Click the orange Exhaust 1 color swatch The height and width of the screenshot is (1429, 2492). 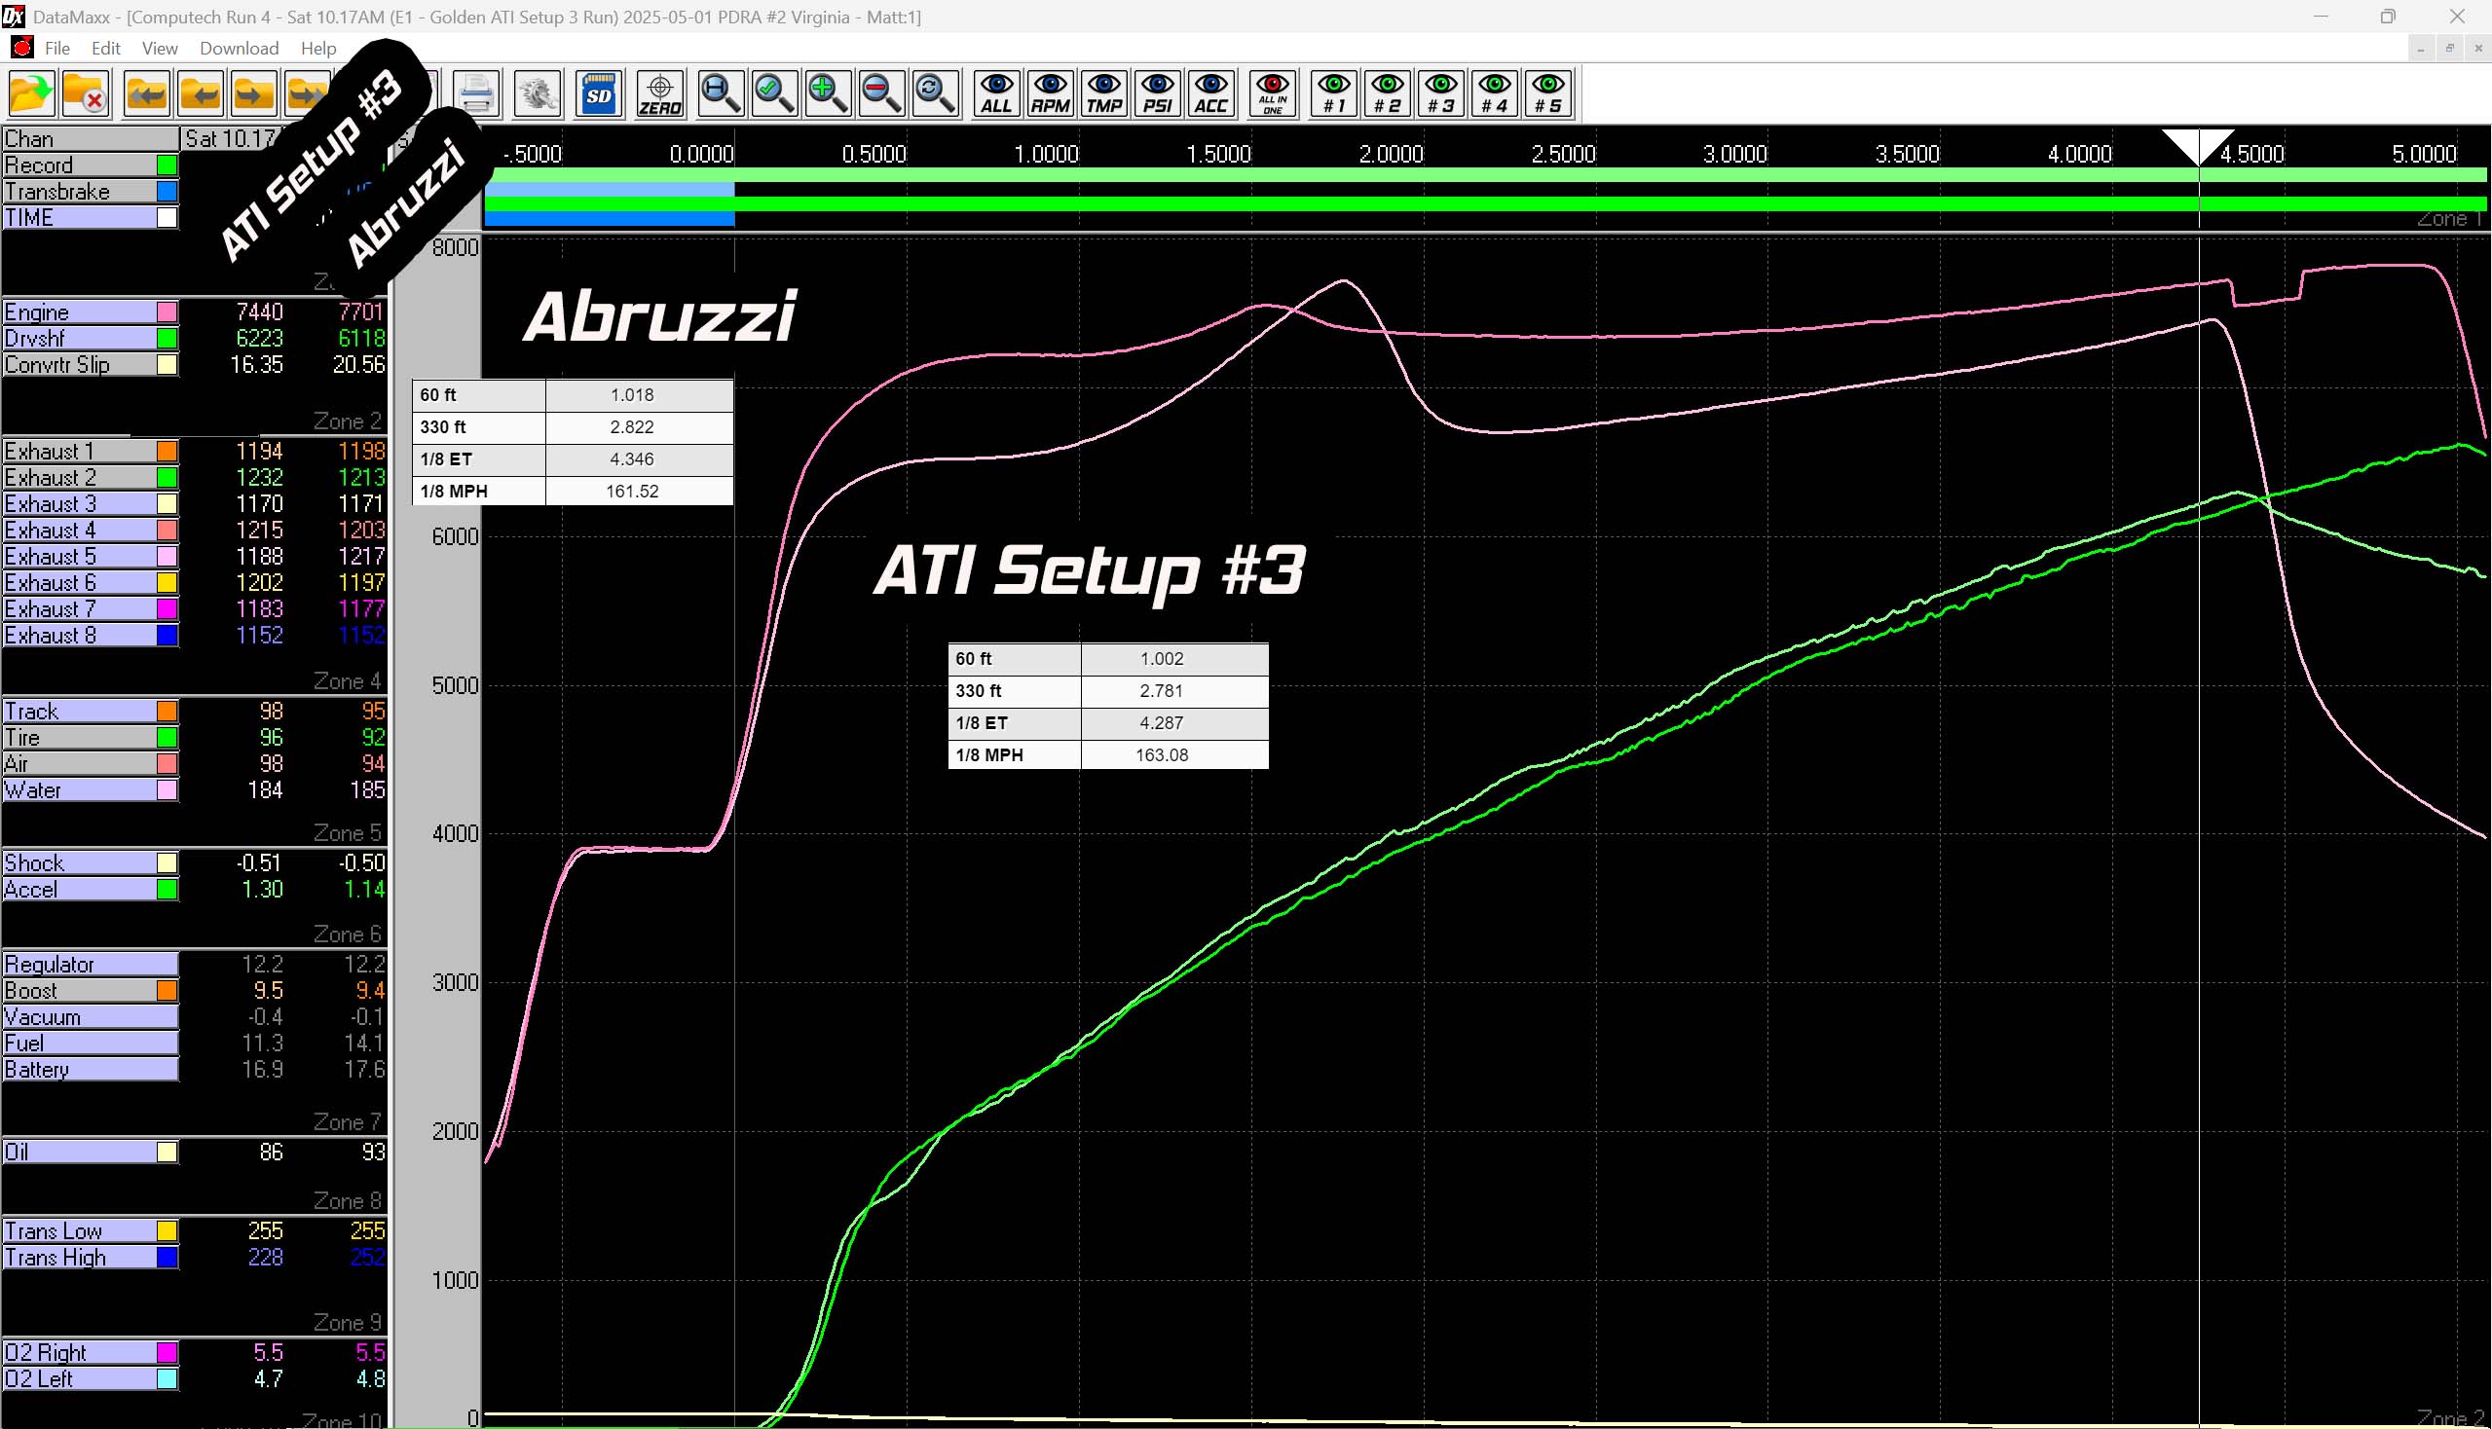(167, 452)
